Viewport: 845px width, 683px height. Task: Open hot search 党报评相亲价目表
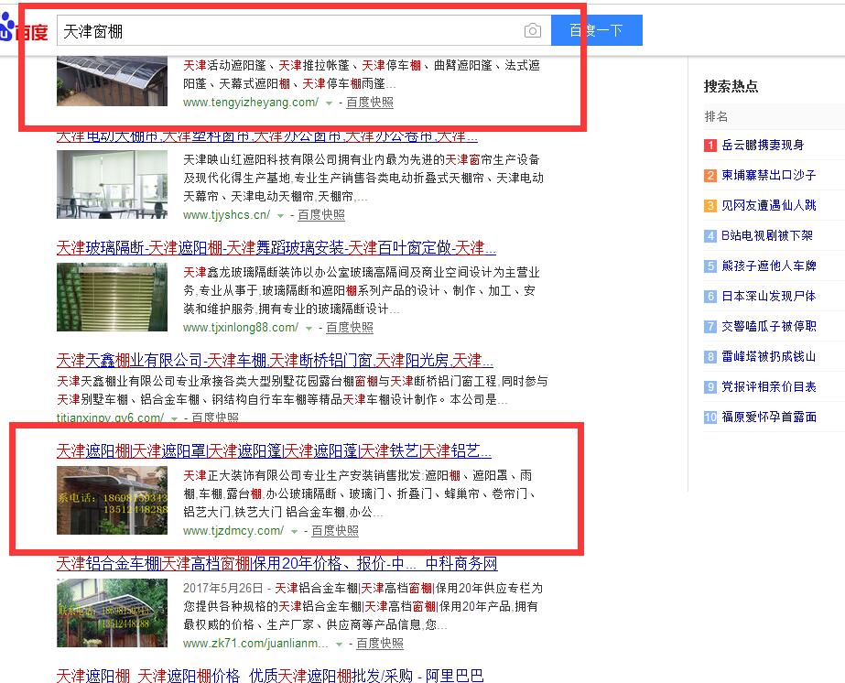tap(769, 386)
